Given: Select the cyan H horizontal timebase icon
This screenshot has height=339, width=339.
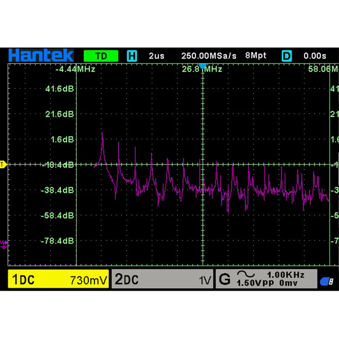Looking at the screenshot, I should 132,56.
